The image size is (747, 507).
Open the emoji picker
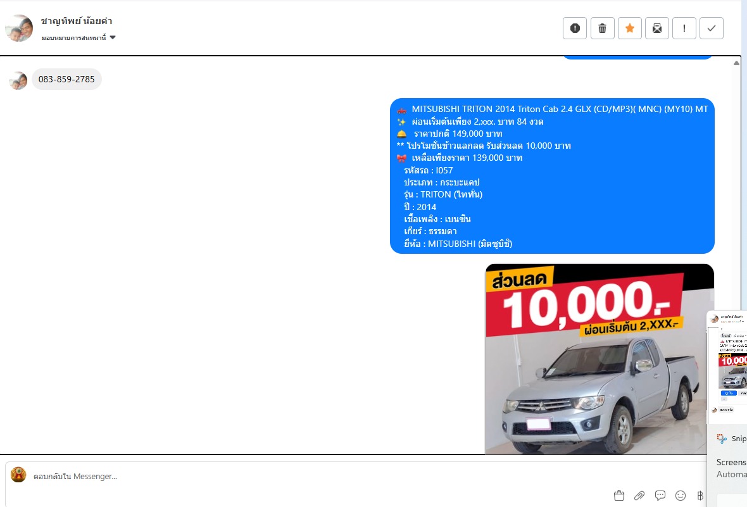pyautogui.click(x=681, y=496)
